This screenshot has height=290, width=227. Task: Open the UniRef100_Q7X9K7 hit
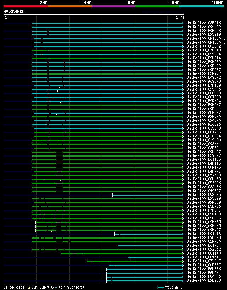pos(204,261)
